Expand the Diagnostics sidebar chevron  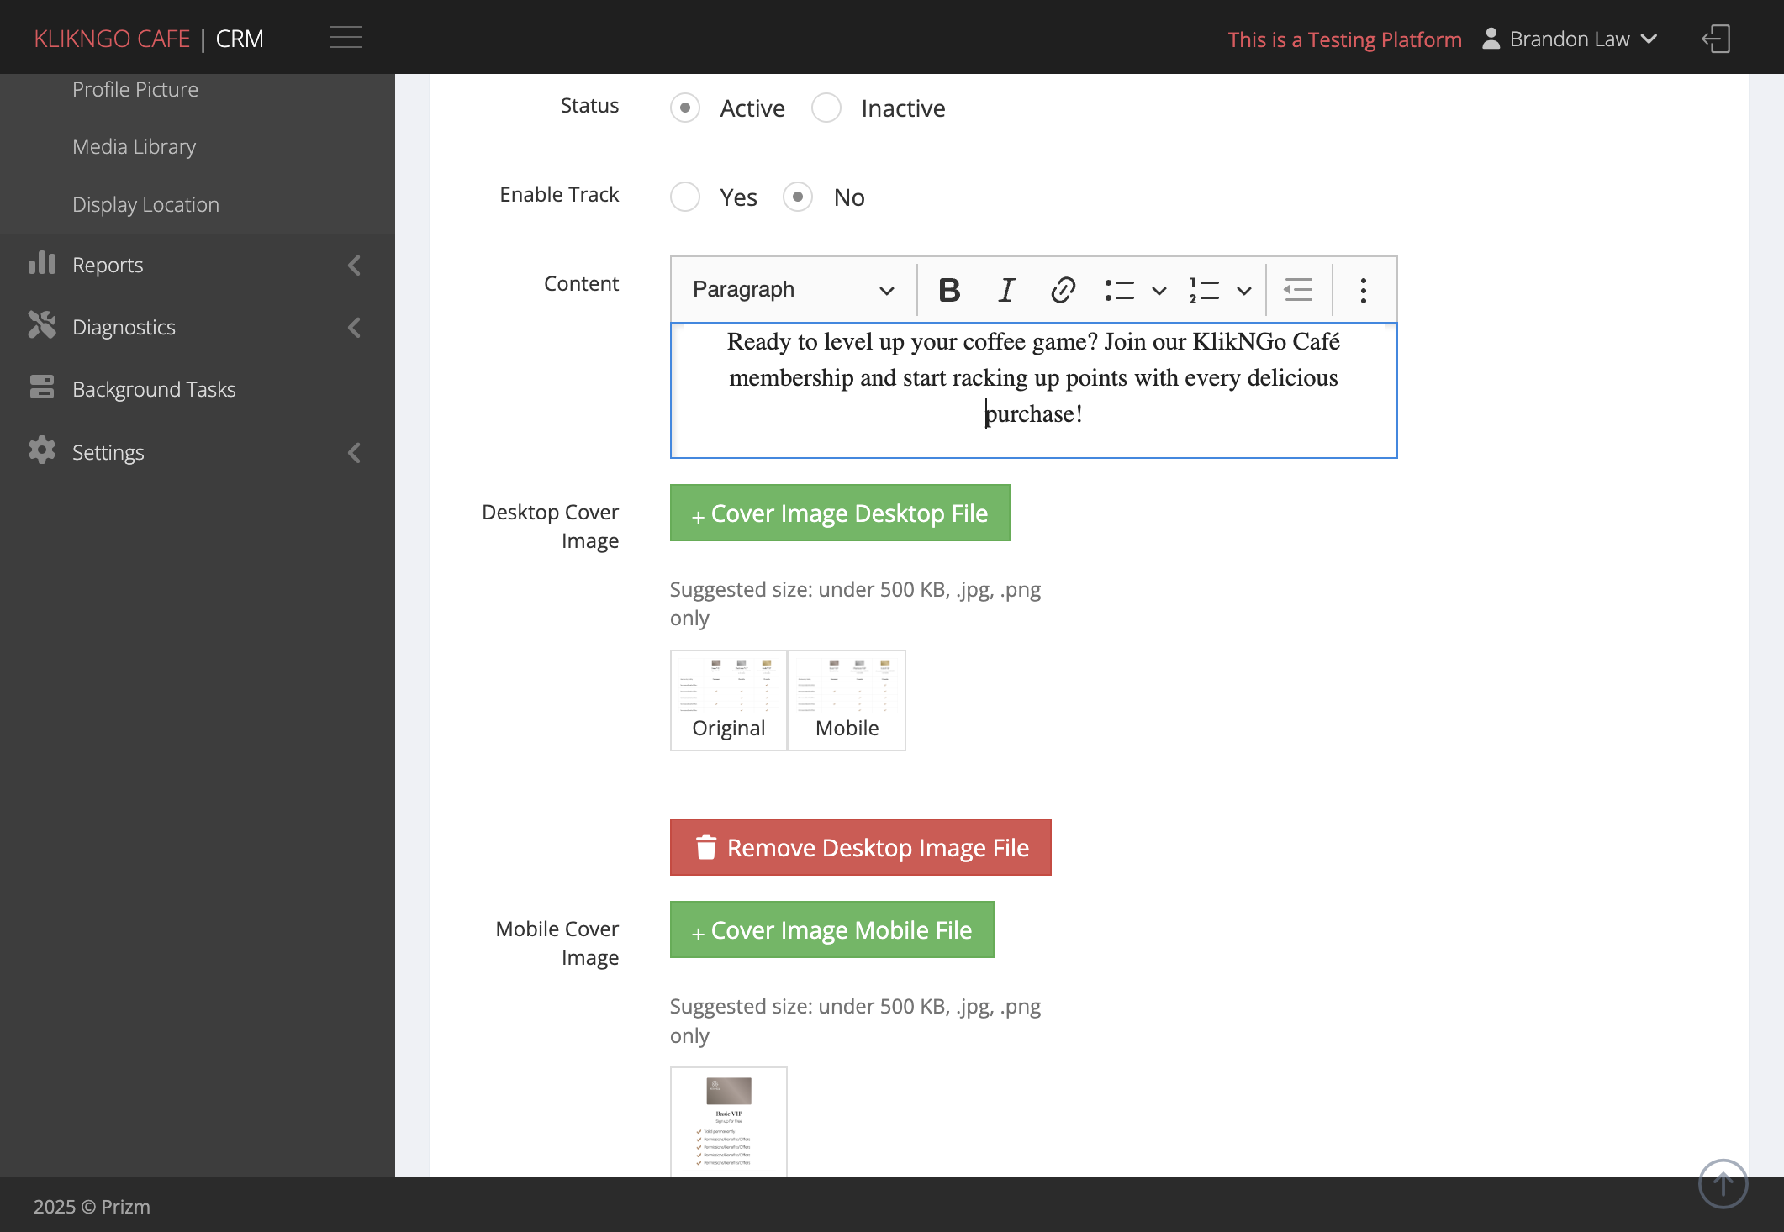coord(355,328)
